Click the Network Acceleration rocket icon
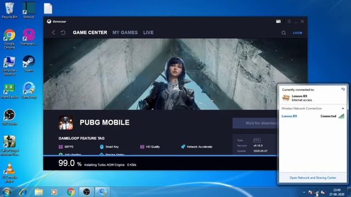The width and height of the screenshot is (351, 197). tap(183, 147)
